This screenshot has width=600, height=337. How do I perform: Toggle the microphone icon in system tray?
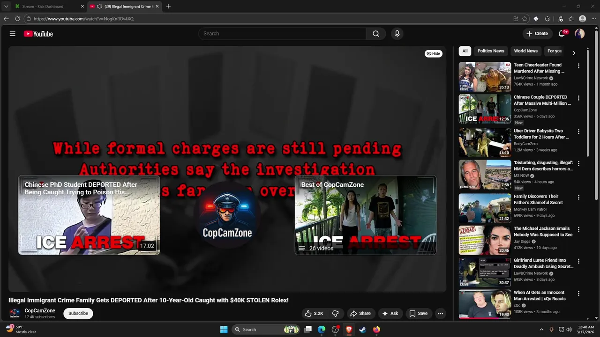click(551, 330)
